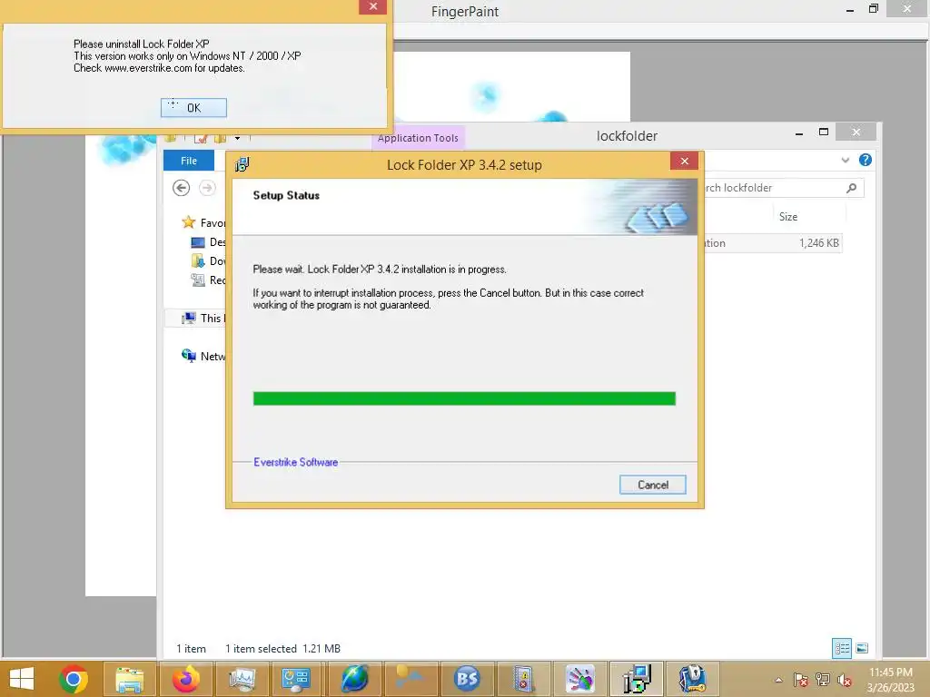Click the Lock Folder XP setup title icon

click(242, 165)
